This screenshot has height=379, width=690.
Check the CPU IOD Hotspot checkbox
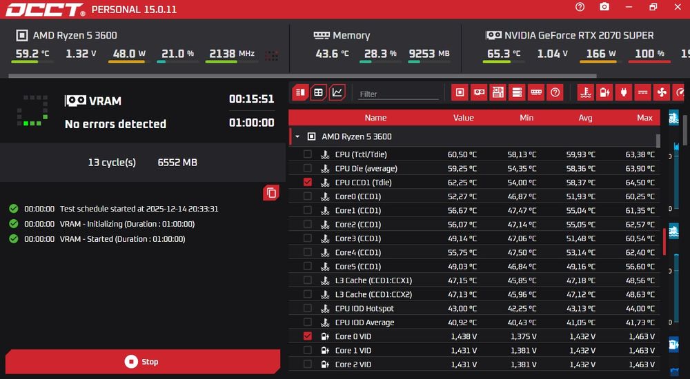308,308
